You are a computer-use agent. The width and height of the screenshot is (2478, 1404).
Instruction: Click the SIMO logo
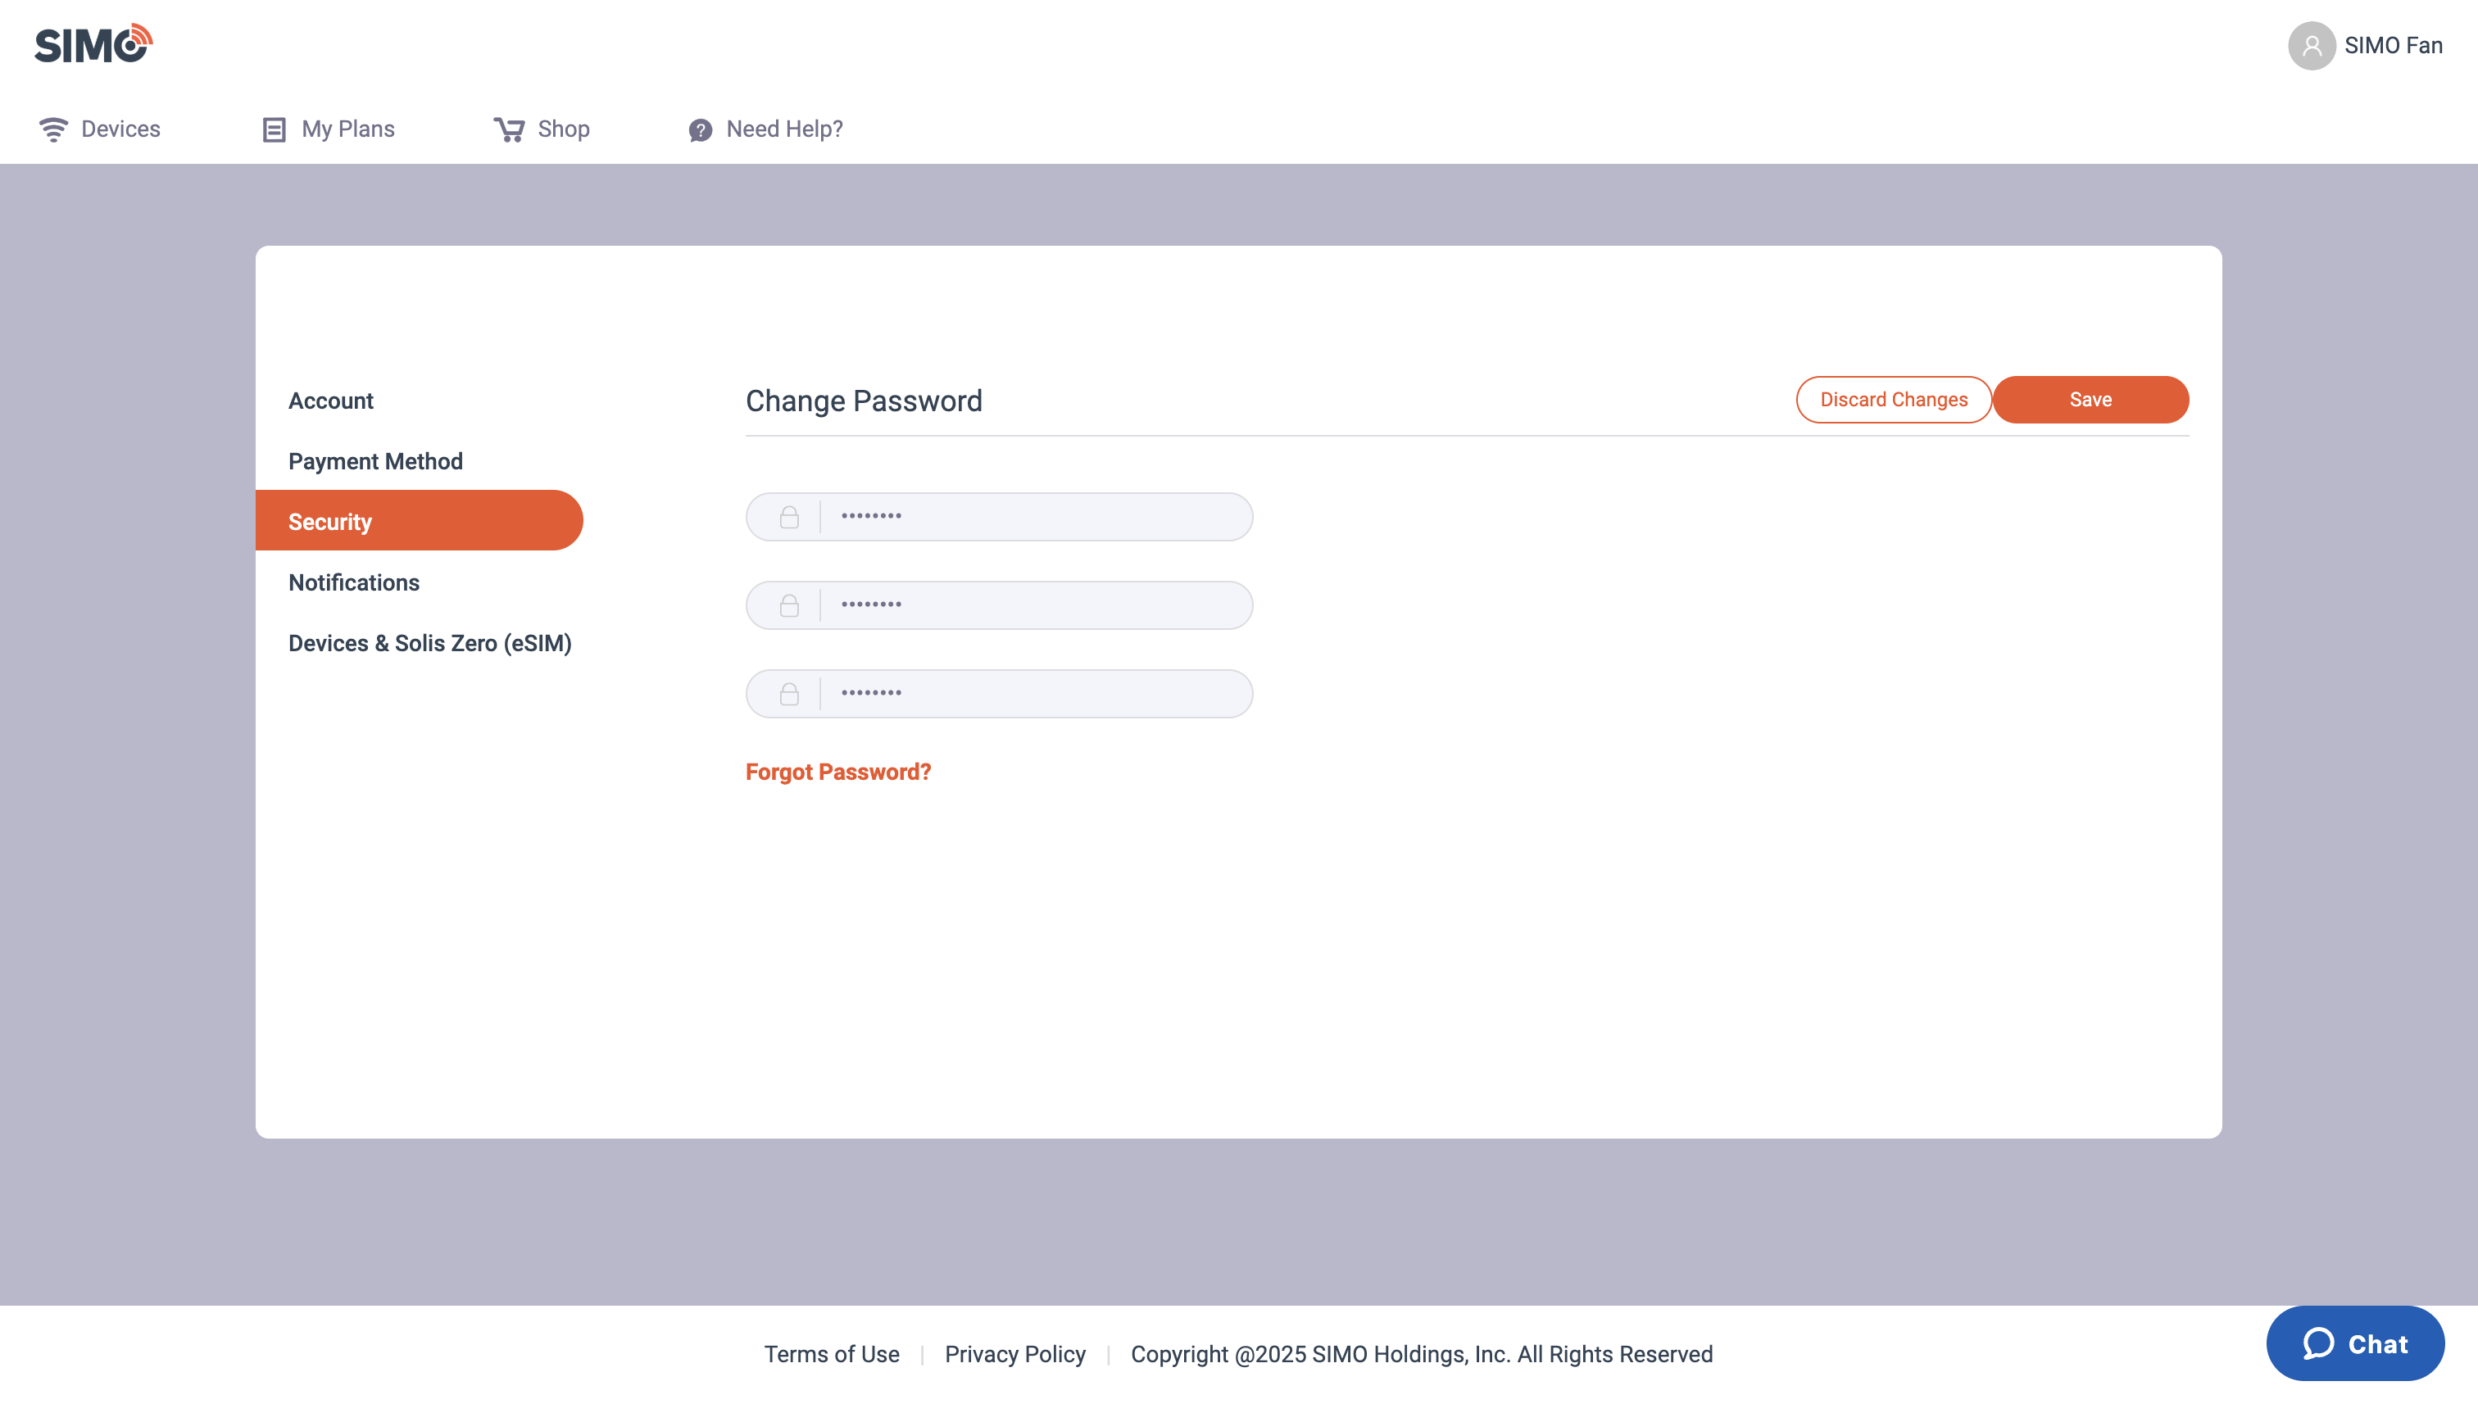[x=93, y=43]
